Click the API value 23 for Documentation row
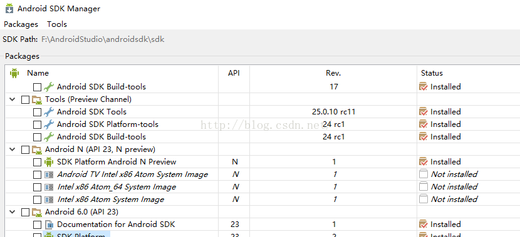 [x=234, y=224]
